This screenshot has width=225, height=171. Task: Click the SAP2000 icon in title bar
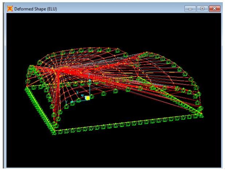coord(9,8)
